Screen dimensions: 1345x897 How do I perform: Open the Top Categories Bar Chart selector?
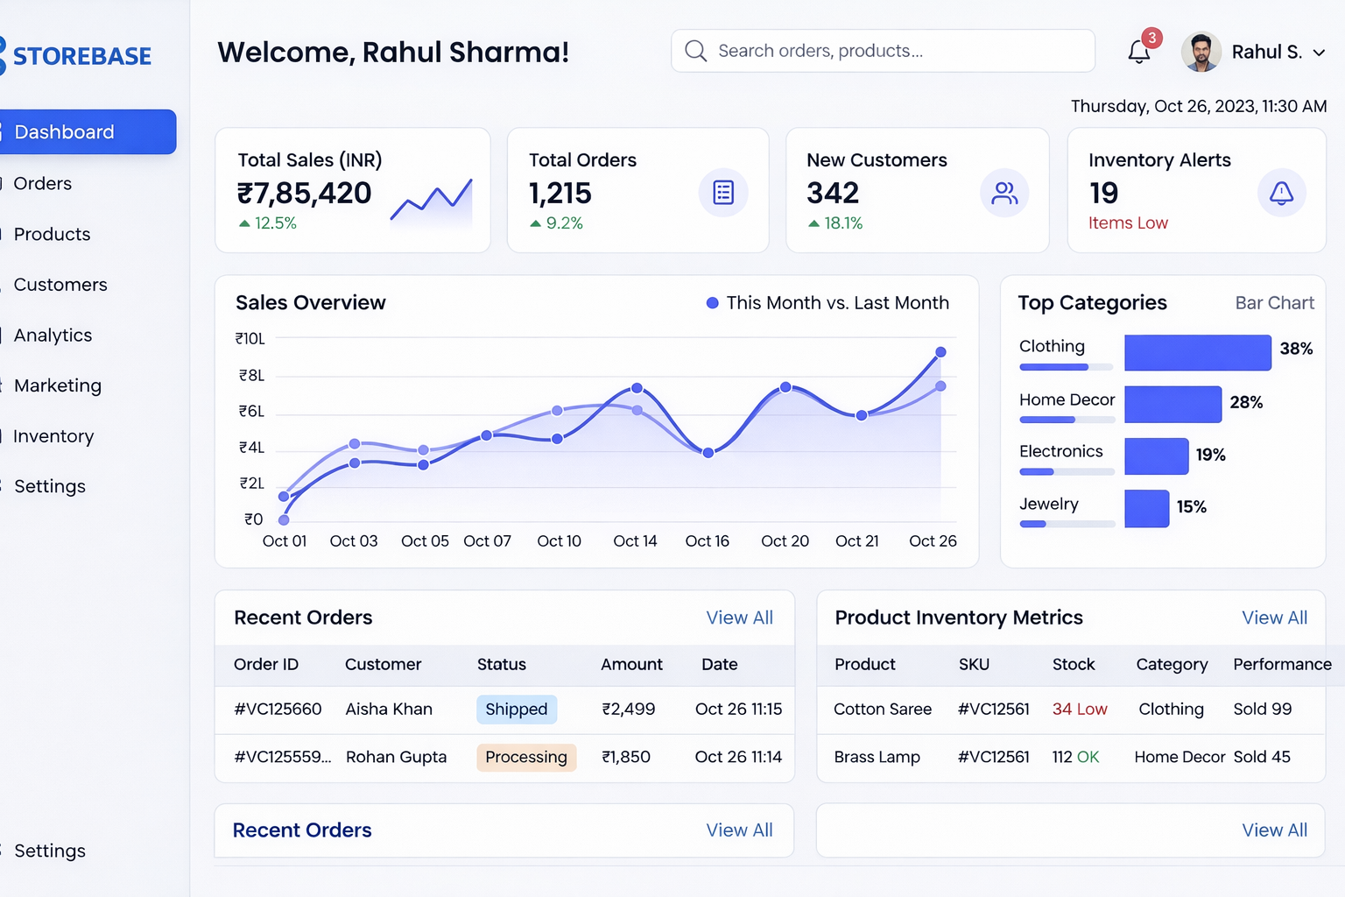[1275, 302]
